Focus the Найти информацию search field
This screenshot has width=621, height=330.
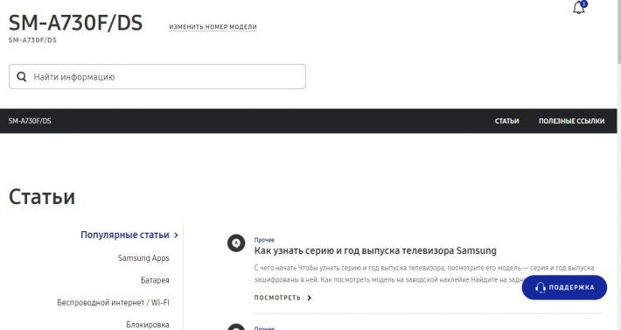[157, 76]
